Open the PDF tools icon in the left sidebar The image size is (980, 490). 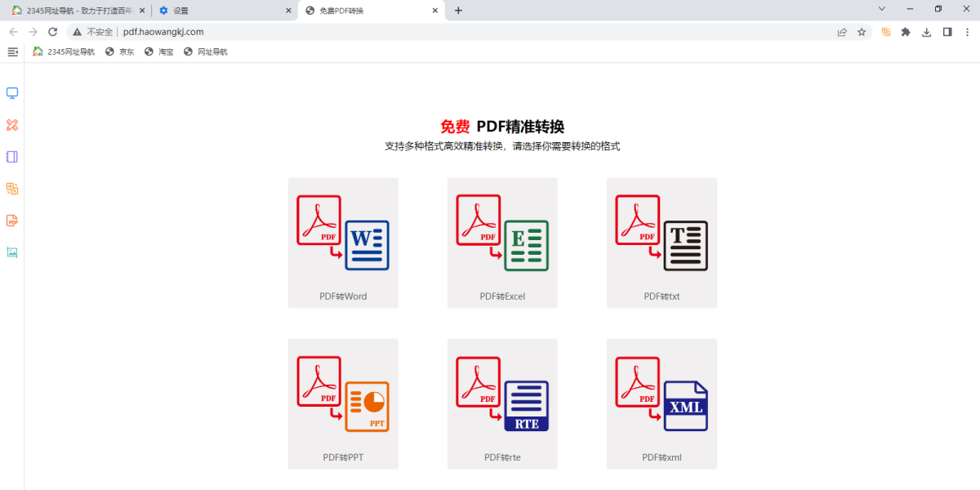click(x=11, y=220)
